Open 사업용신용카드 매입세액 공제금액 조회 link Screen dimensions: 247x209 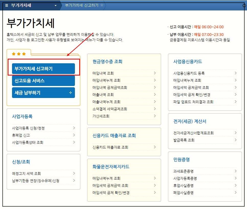(x=191, y=88)
